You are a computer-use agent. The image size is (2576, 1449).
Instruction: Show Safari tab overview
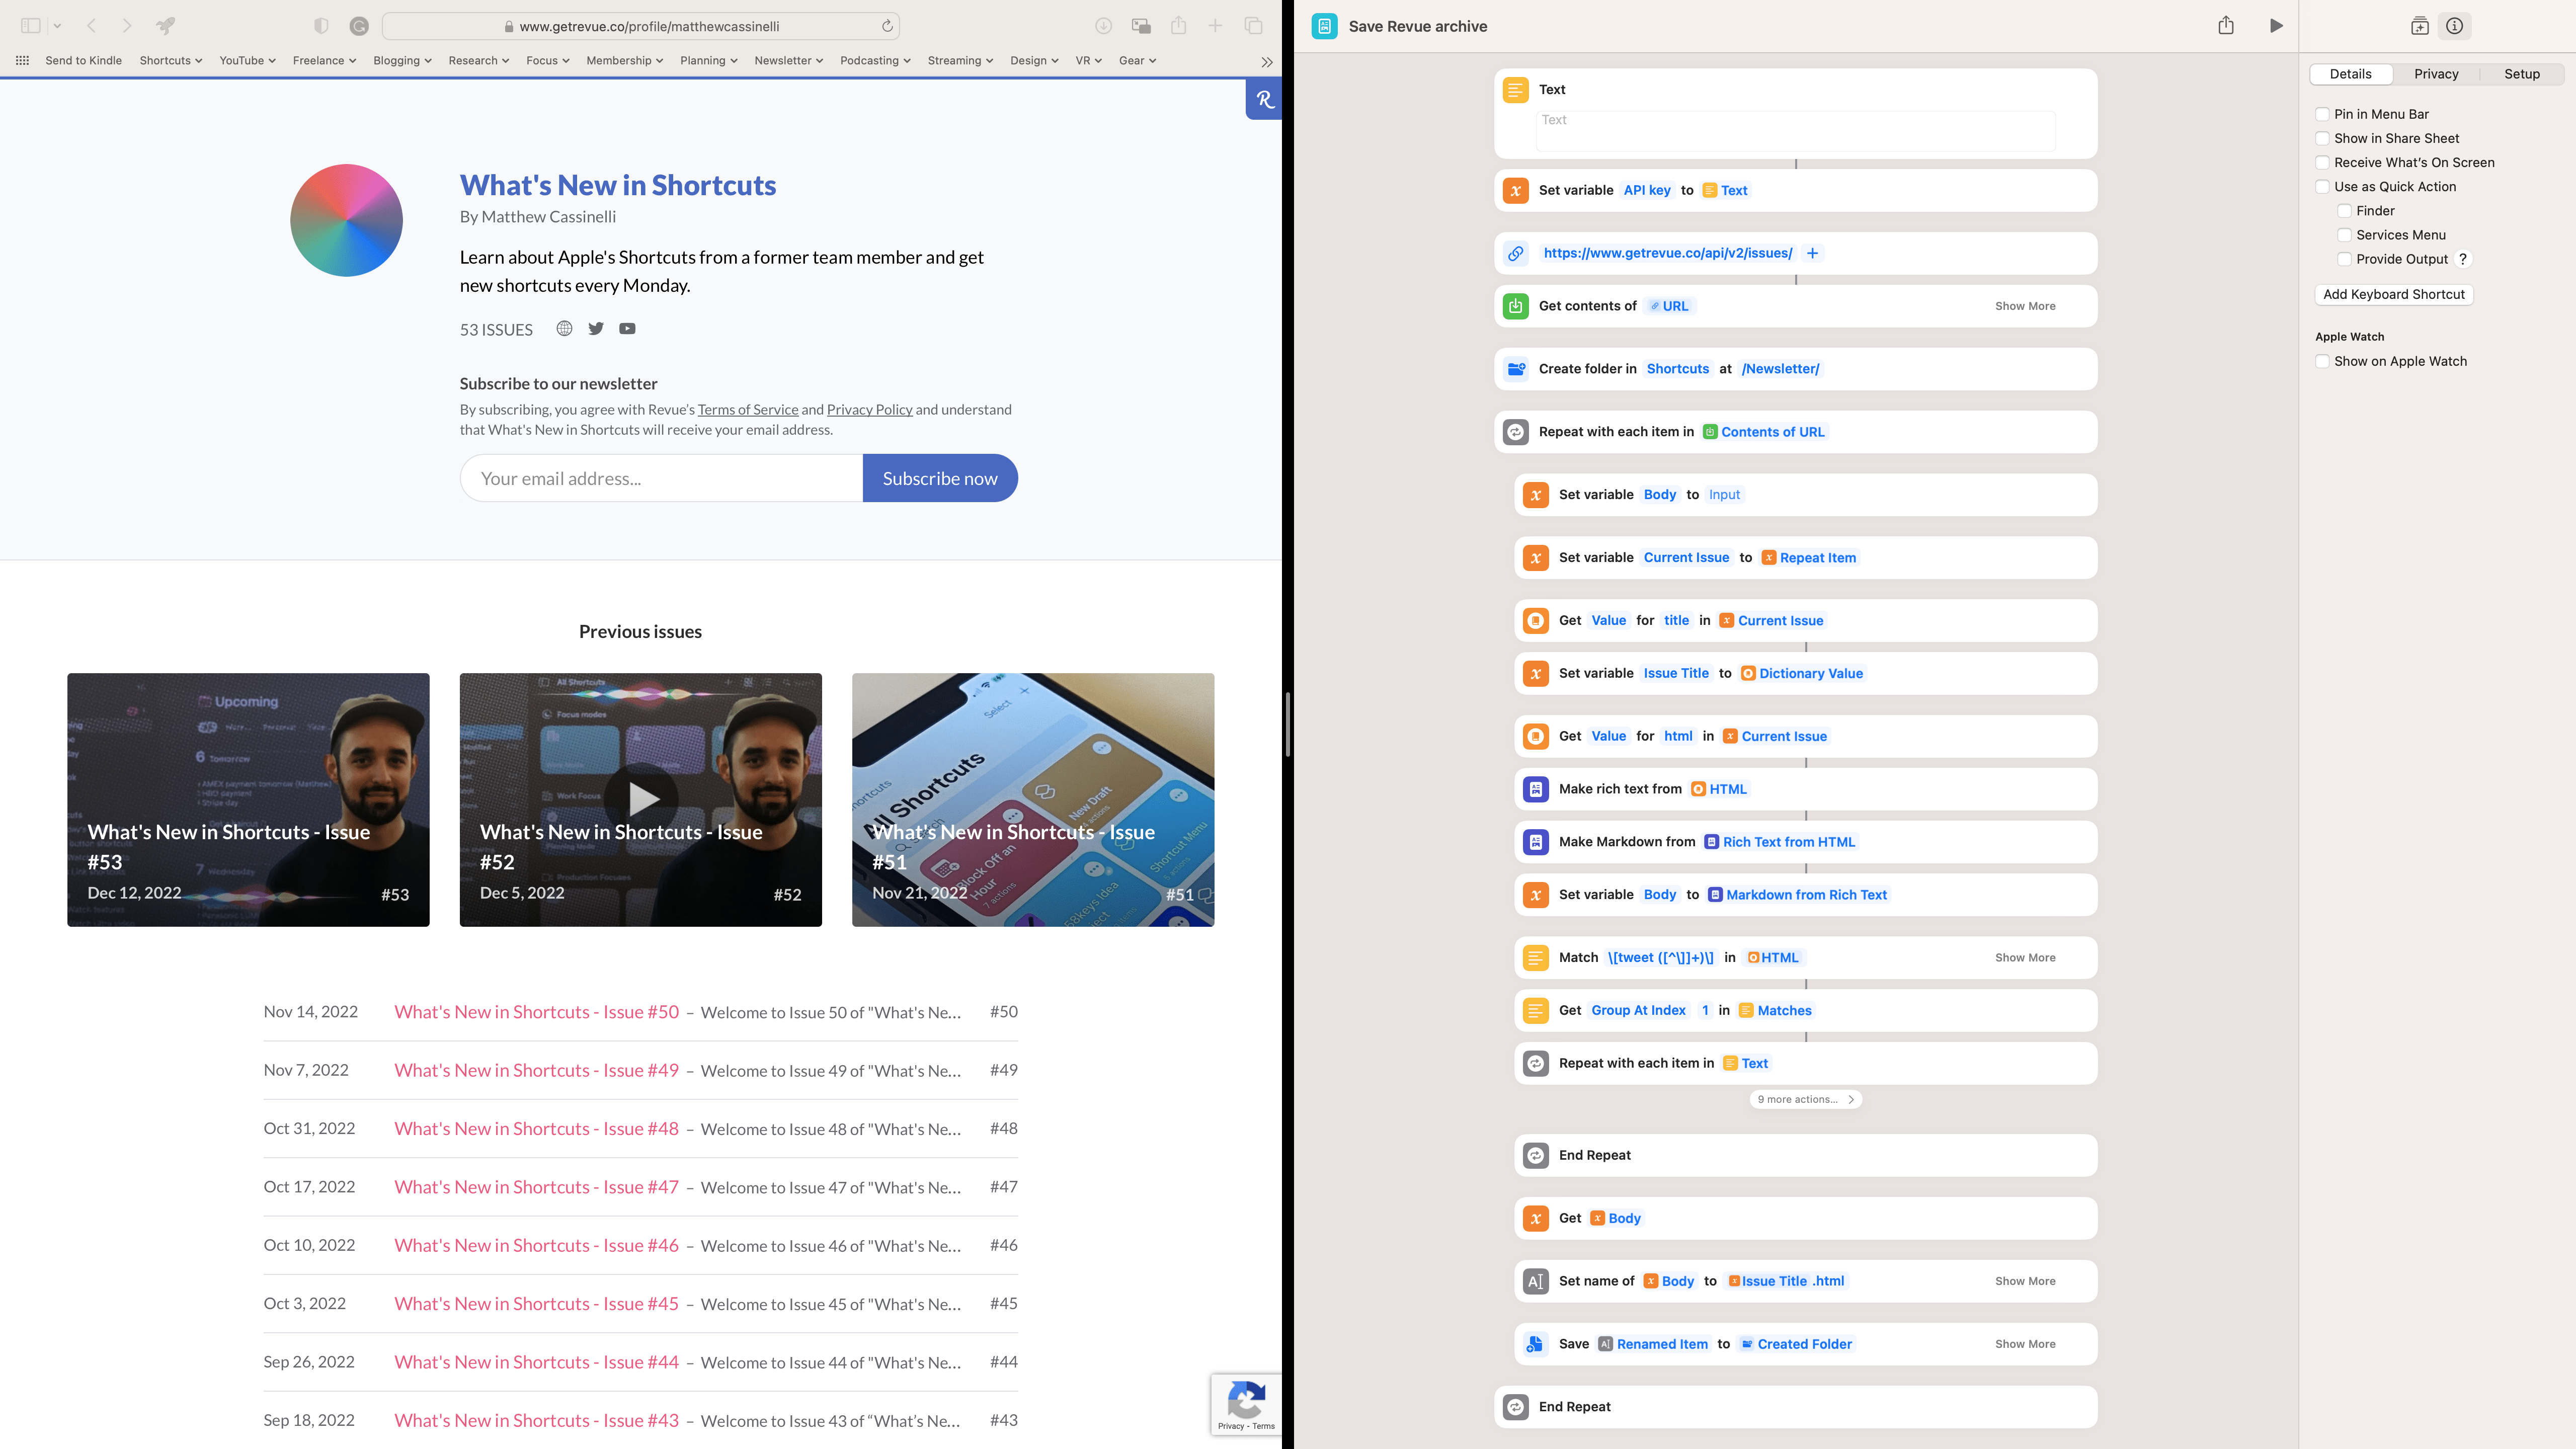[x=1254, y=26]
